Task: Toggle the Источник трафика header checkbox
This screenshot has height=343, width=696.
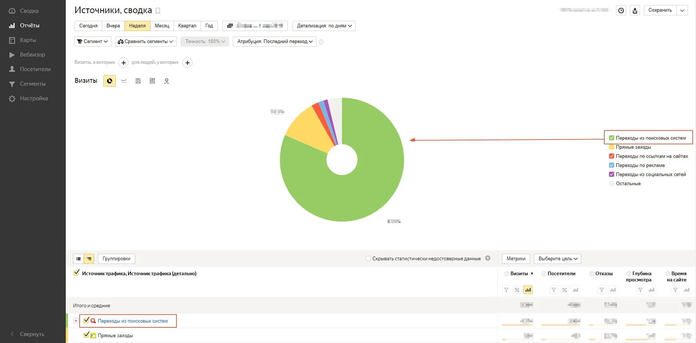Action: [76, 273]
